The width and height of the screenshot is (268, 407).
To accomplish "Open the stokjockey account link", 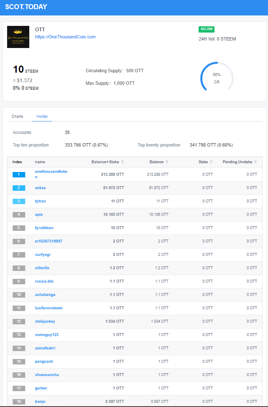I will coord(45,321).
